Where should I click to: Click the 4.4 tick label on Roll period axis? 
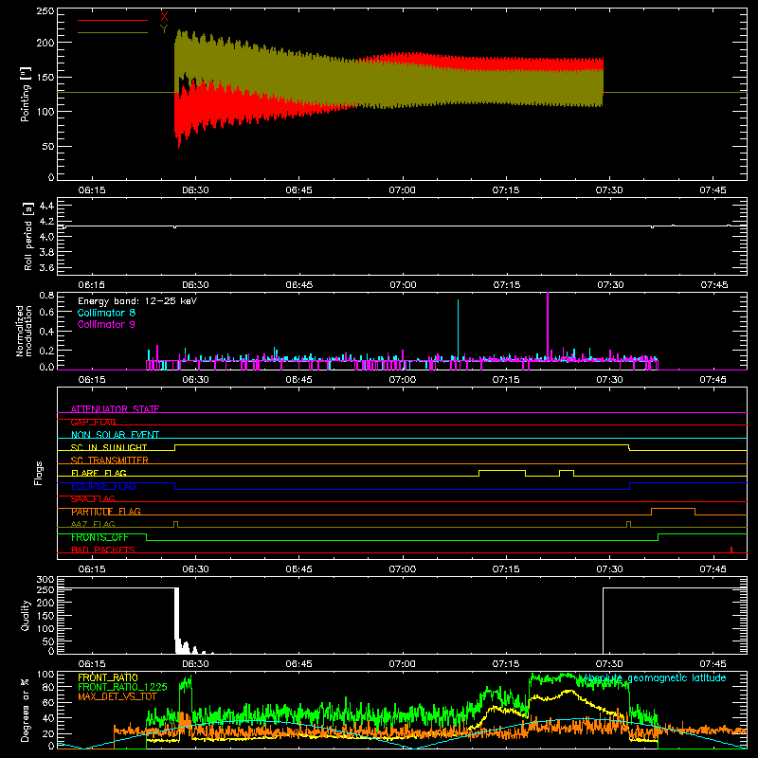pos(46,207)
